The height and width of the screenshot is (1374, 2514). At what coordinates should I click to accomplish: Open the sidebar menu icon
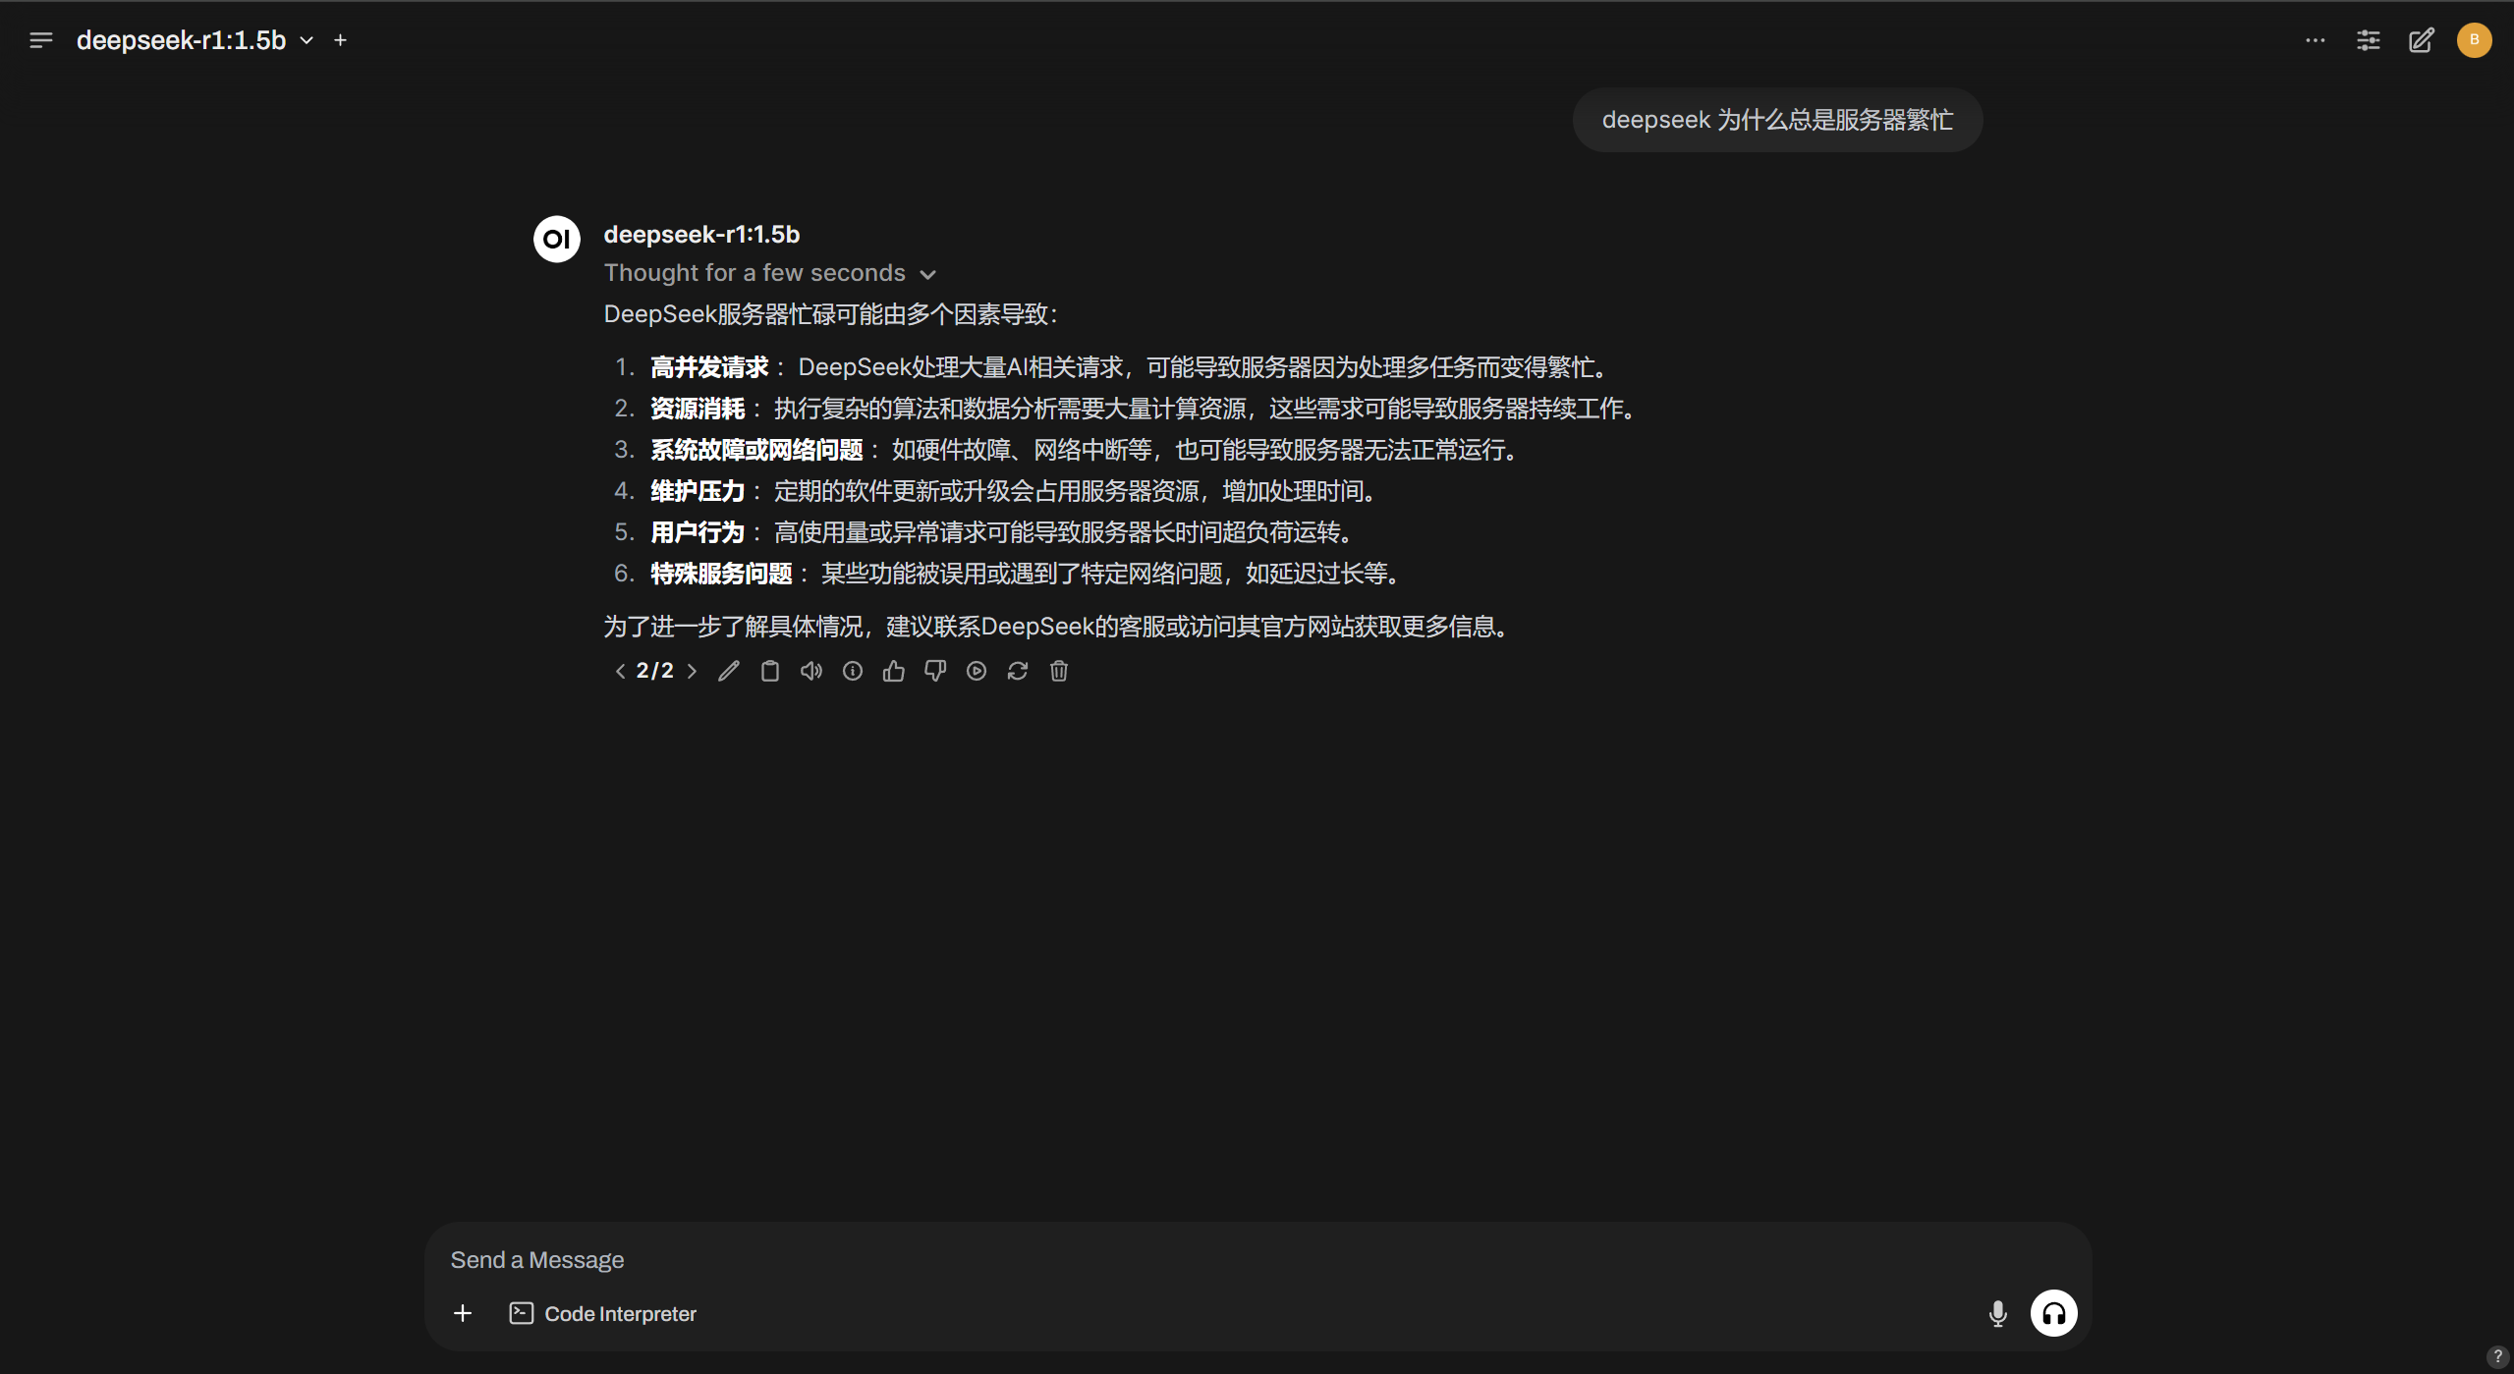(40, 40)
